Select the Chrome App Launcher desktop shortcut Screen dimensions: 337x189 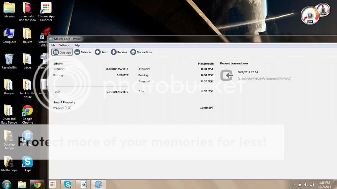[46, 12]
